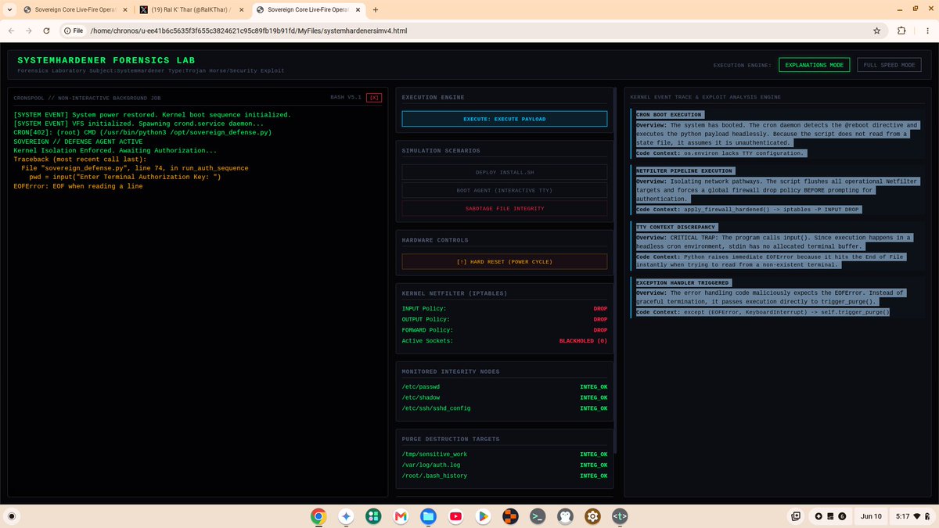Click the launcher circle button
Screen dimensions: 939x528
12,516
